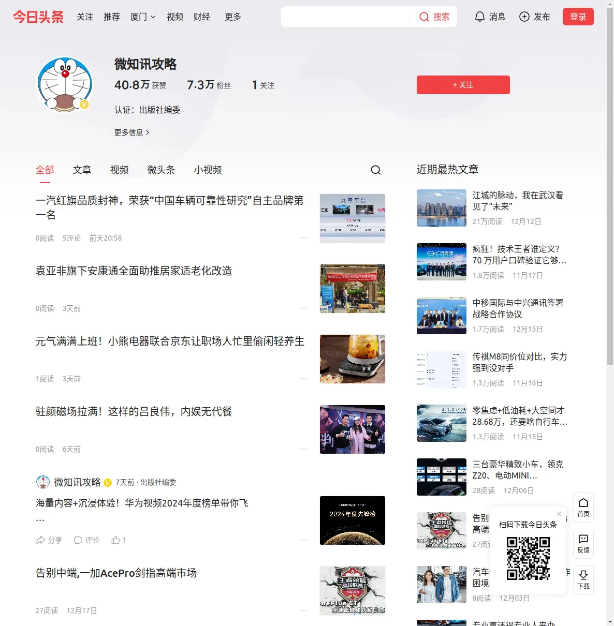Click the 发布 plus icon
This screenshot has height=626, width=614.
[x=524, y=17]
